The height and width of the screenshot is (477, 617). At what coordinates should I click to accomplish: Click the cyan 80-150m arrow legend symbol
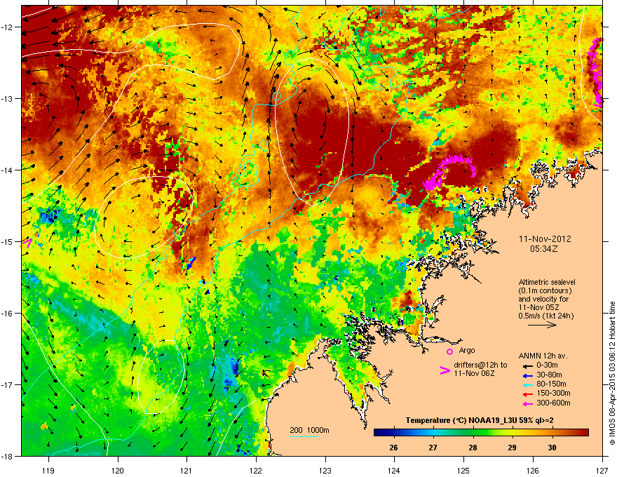[527, 384]
